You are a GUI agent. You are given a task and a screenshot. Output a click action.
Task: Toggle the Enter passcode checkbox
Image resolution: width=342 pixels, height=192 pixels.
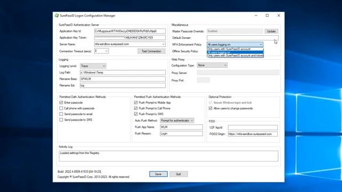[x=61, y=102]
